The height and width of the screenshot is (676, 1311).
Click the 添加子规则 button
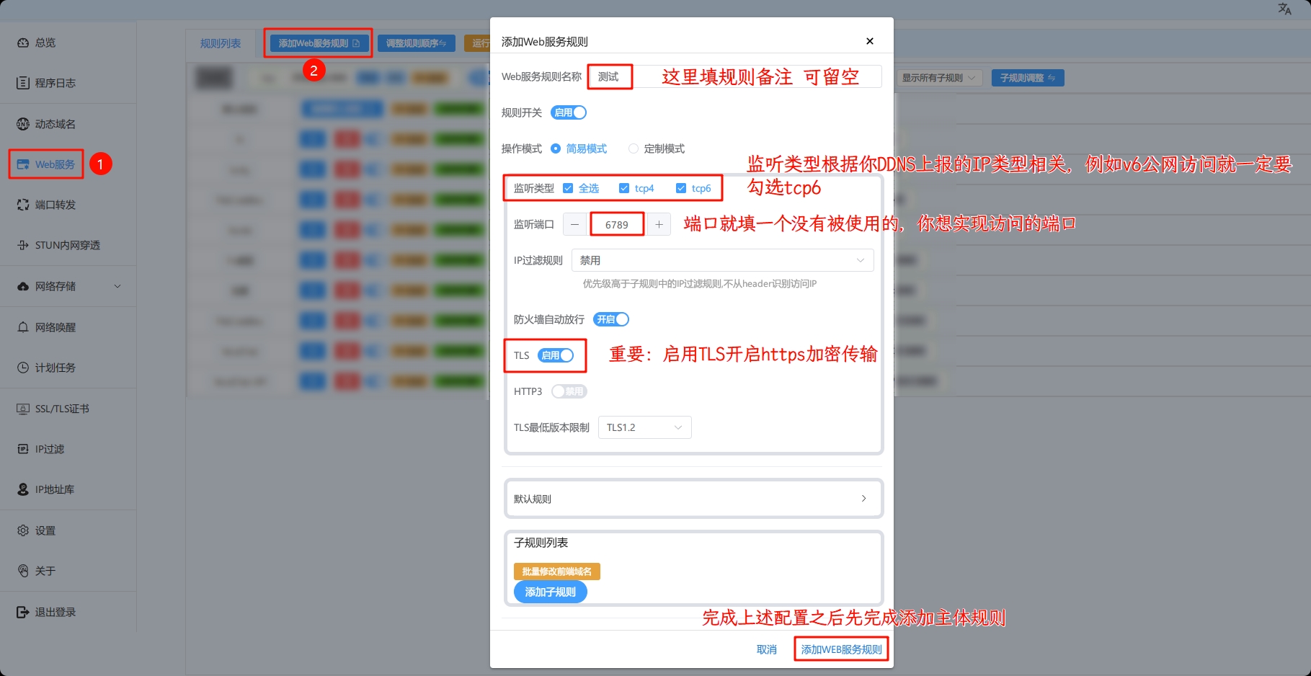551,592
